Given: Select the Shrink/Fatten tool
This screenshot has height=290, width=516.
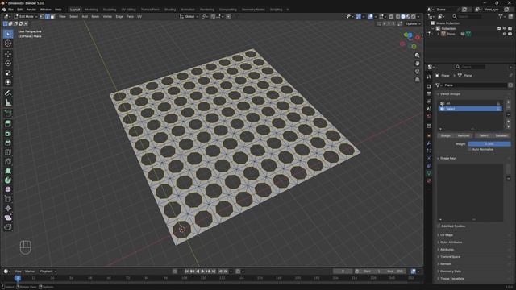Looking at the screenshot, I should (x=8, y=209).
